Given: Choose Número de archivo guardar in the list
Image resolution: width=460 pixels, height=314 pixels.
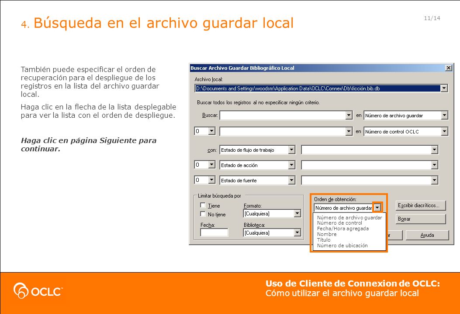Looking at the screenshot, I should point(349,217).
